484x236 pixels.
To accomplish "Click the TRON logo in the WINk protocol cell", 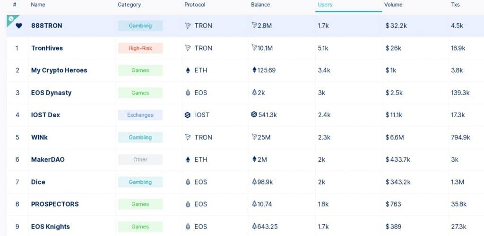I will (x=188, y=137).
